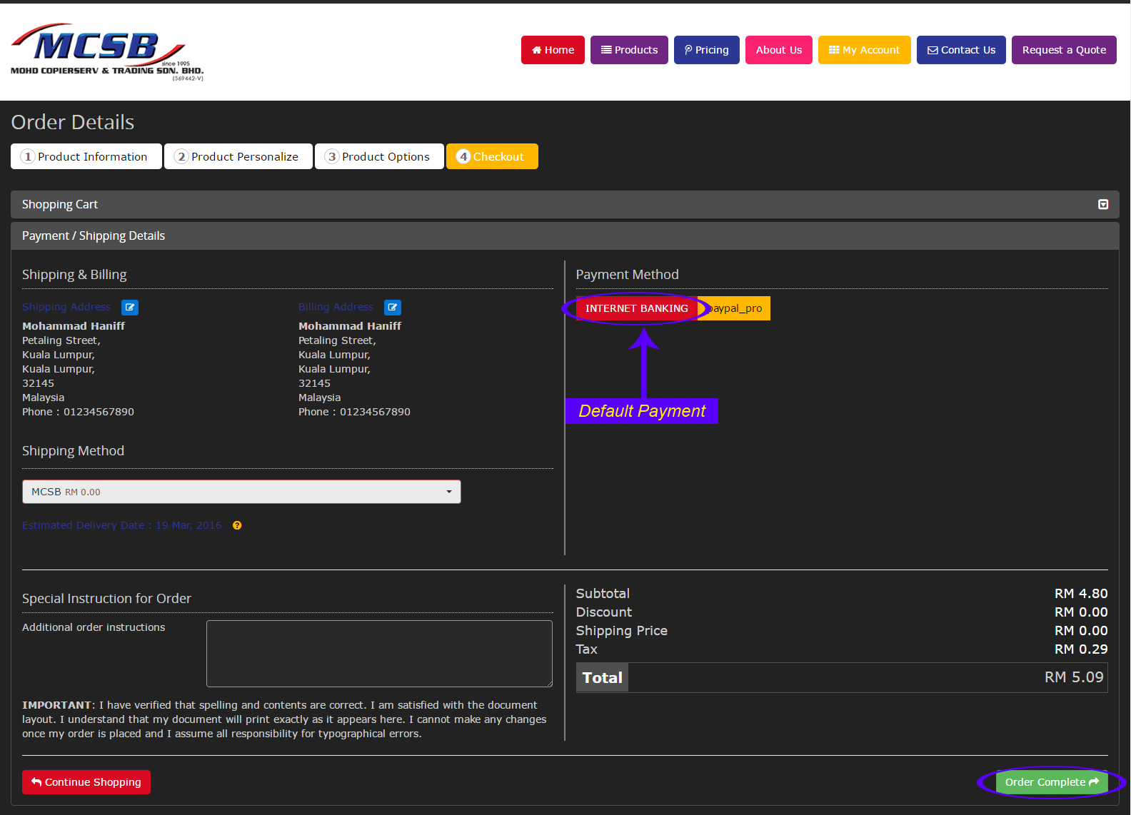Open the About Us page

pyautogui.click(x=779, y=50)
